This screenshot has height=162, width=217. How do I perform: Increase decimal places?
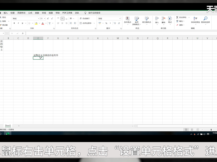pos(115,23)
